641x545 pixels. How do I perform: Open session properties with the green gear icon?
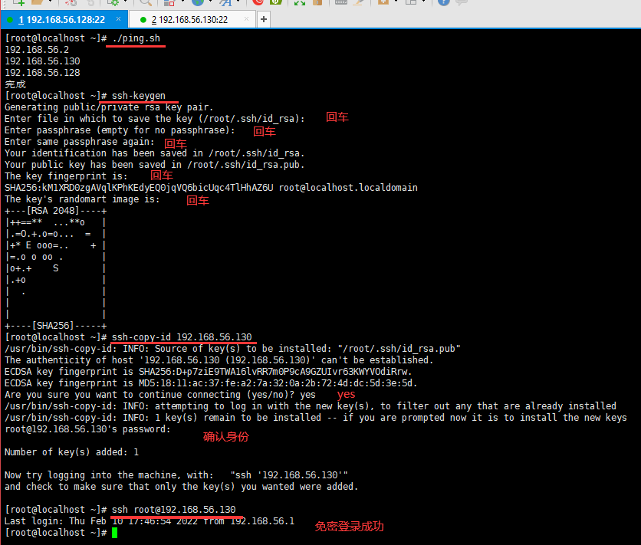tap(114, 2)
